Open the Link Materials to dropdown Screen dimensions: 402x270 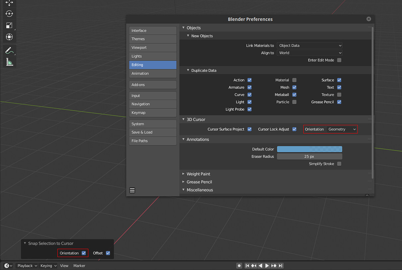[x=309, y=46]
